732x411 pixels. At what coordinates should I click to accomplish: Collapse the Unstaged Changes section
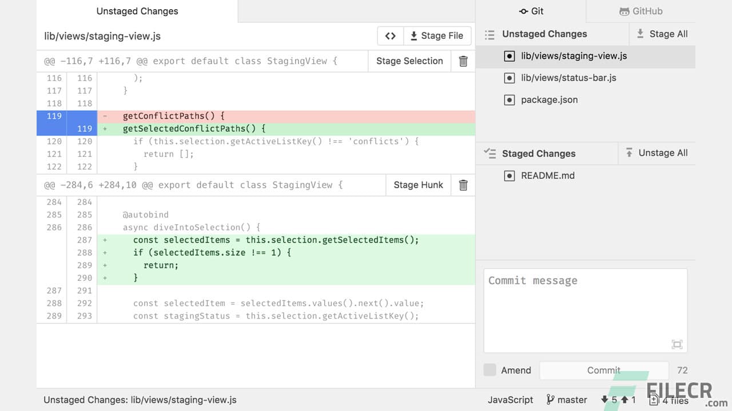(544, 34)
